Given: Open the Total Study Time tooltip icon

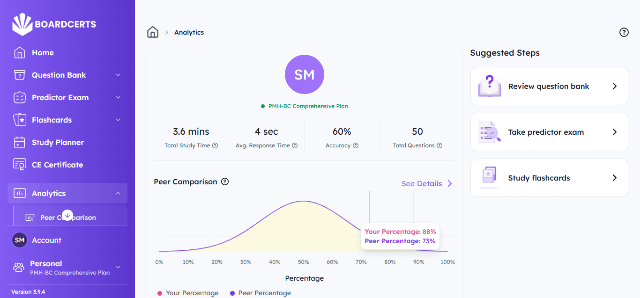Looking at the screenshot, I should [215, 145].
